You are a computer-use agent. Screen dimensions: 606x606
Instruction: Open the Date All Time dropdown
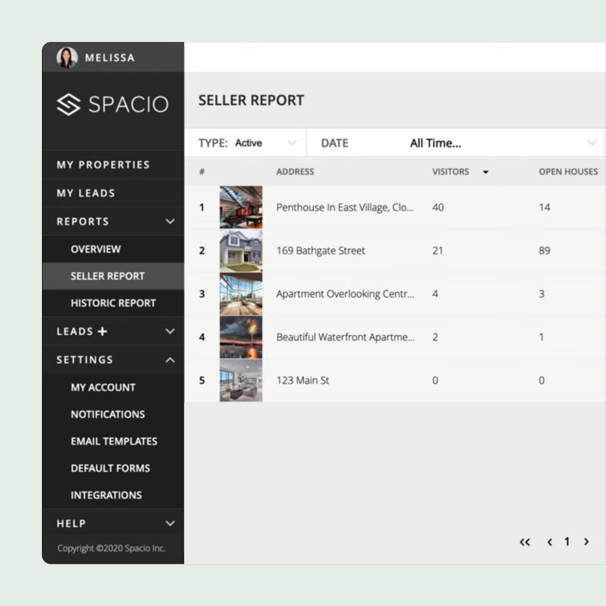(x=455, y=143)
